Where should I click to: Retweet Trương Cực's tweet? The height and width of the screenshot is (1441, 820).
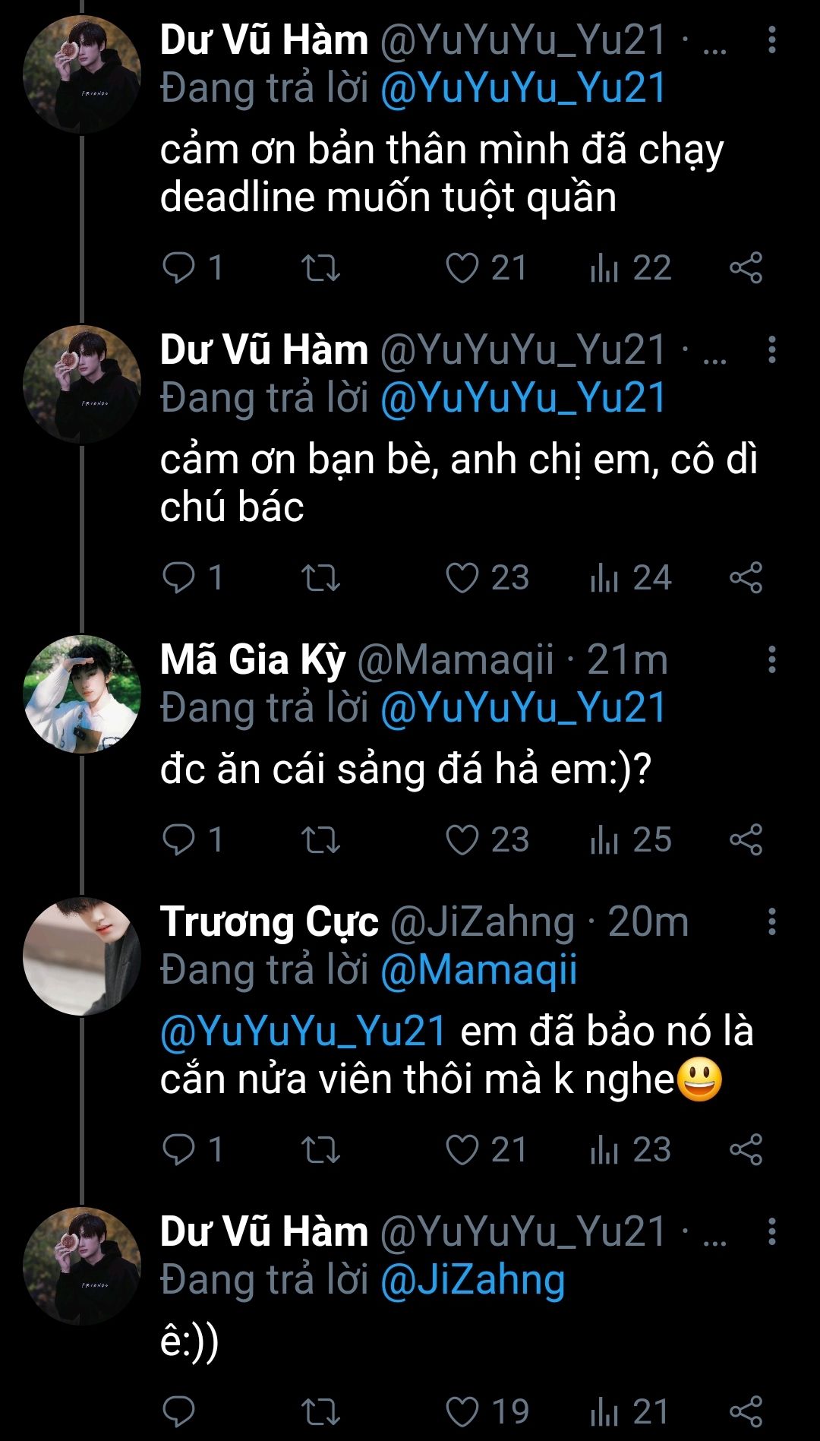pyautogui.click(x=320, y=1149)
